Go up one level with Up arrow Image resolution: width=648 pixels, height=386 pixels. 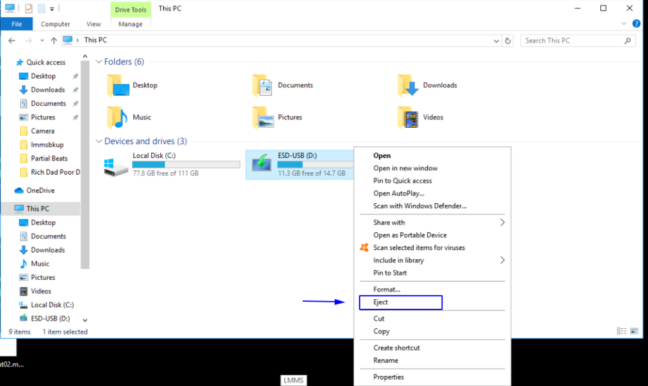pyautogui.click(x=54, y=40)
